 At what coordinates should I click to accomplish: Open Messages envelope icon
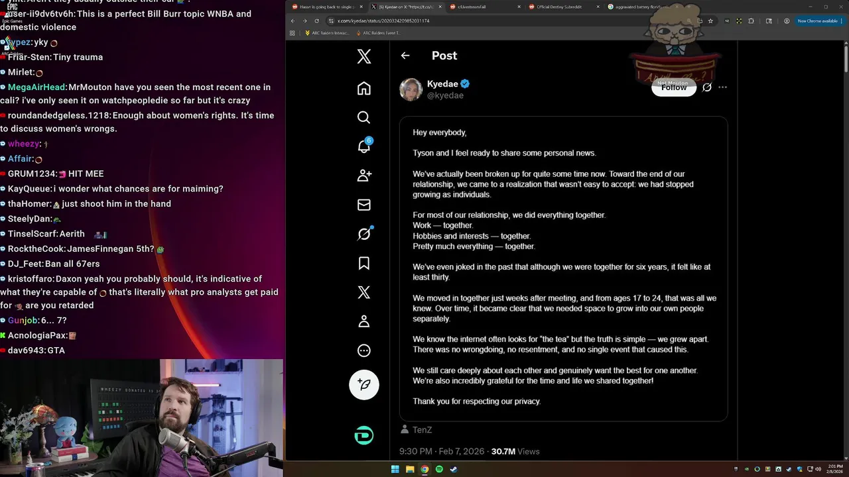click(x=364, y=205)
